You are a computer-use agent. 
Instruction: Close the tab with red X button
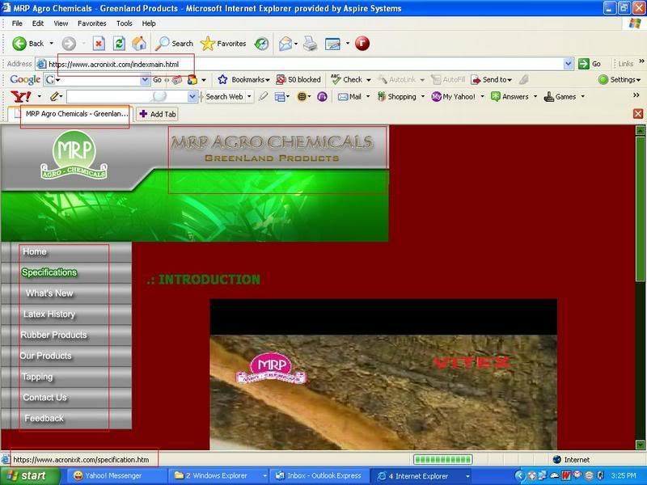coord(638,114)
